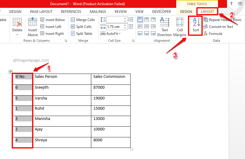This screenshot has width=245, height=159.
Task: Click the Insert Above icon
Action: [33, 26]
